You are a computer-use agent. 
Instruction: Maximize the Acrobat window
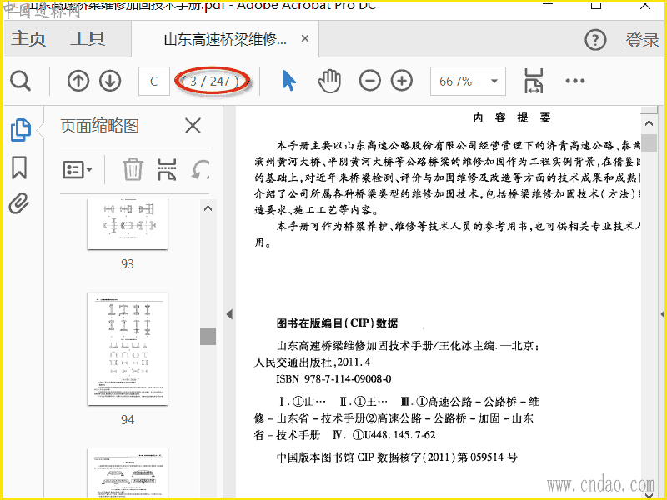[x=596, y=5]
